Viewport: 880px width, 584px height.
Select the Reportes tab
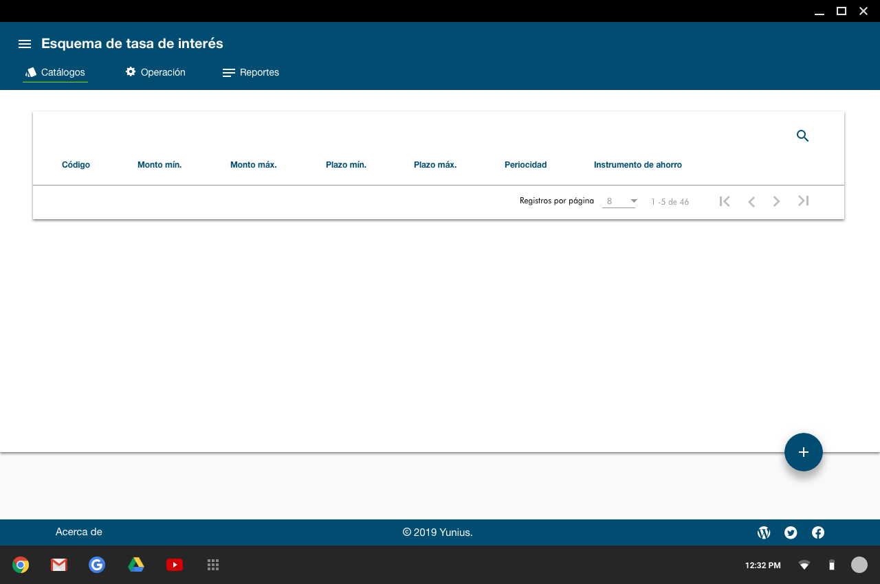coord(251,72)
